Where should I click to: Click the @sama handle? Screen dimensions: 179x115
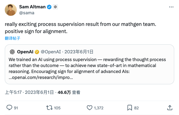click(27, 13)
